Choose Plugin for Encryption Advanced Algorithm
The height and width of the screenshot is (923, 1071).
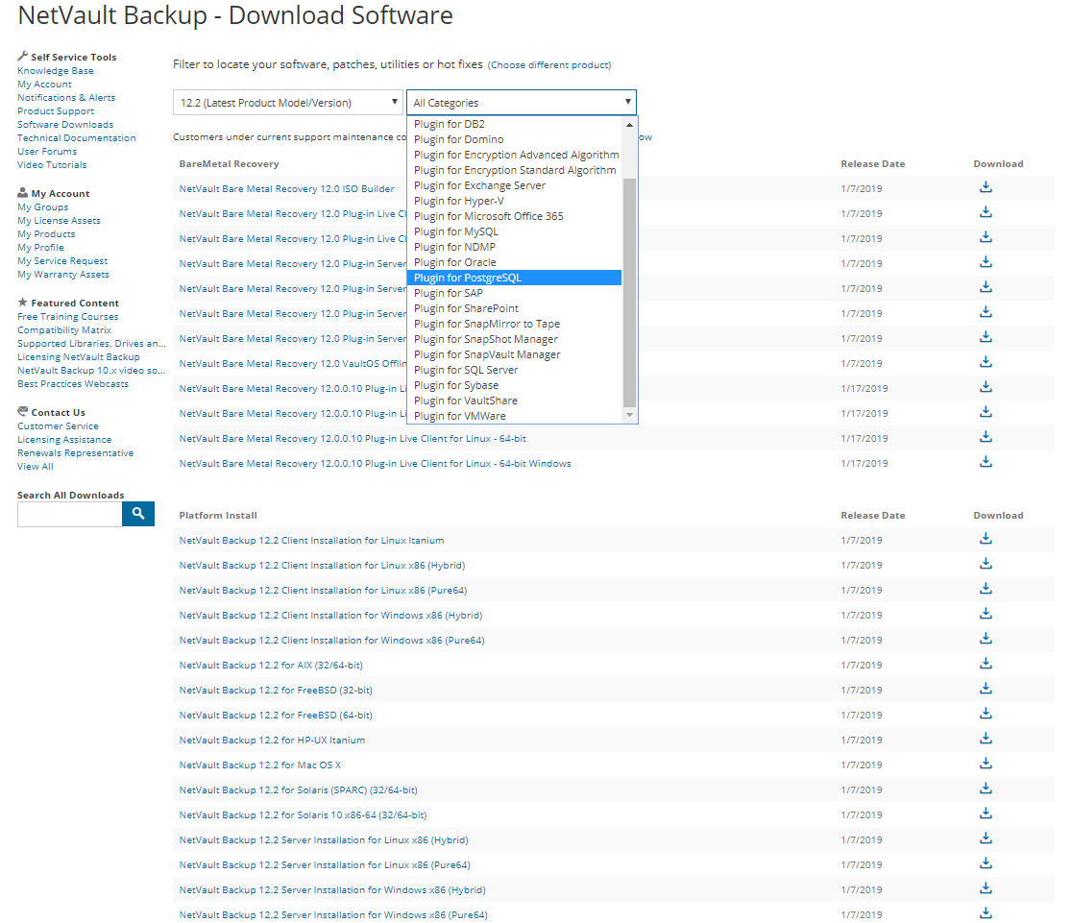click(514, 155)
